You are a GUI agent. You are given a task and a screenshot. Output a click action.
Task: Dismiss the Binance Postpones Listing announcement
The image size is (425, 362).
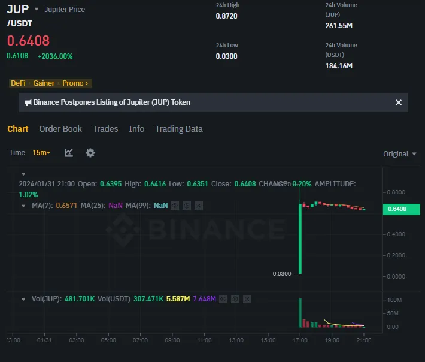[399, 102]
